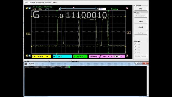Click the pink trigger level up arrow
Viewport: 172px width, 97px height.
point(127,8)
